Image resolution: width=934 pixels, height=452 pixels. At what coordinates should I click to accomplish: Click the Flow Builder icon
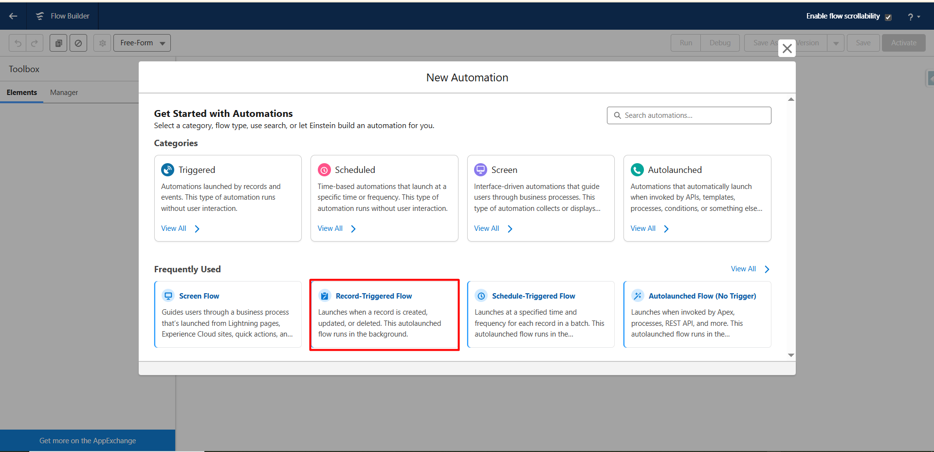(x=40, y=16)
